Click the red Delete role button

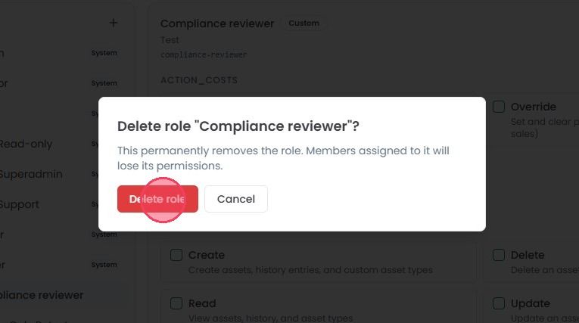(x=157, y=199)
